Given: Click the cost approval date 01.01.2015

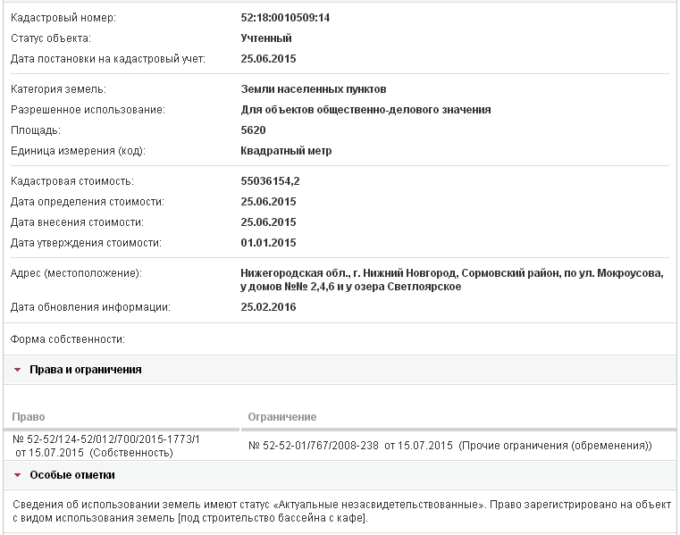Looking at the screenshot, I should coord(268,243).
